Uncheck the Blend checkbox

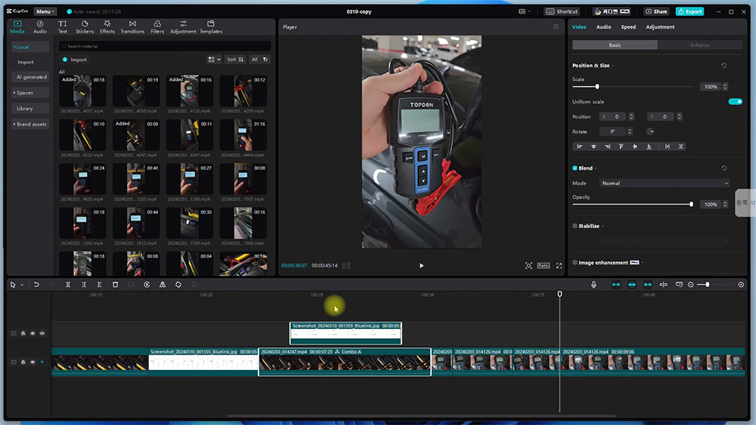[x=575, y=168]
